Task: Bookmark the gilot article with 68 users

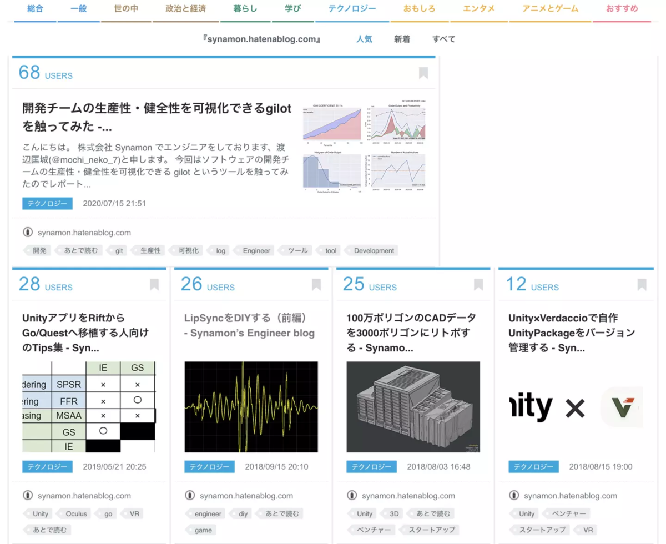Action: [x=423, y=73]
